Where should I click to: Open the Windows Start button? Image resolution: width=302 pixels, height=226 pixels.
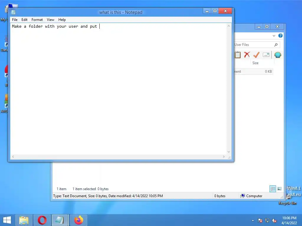pos(7,220)
